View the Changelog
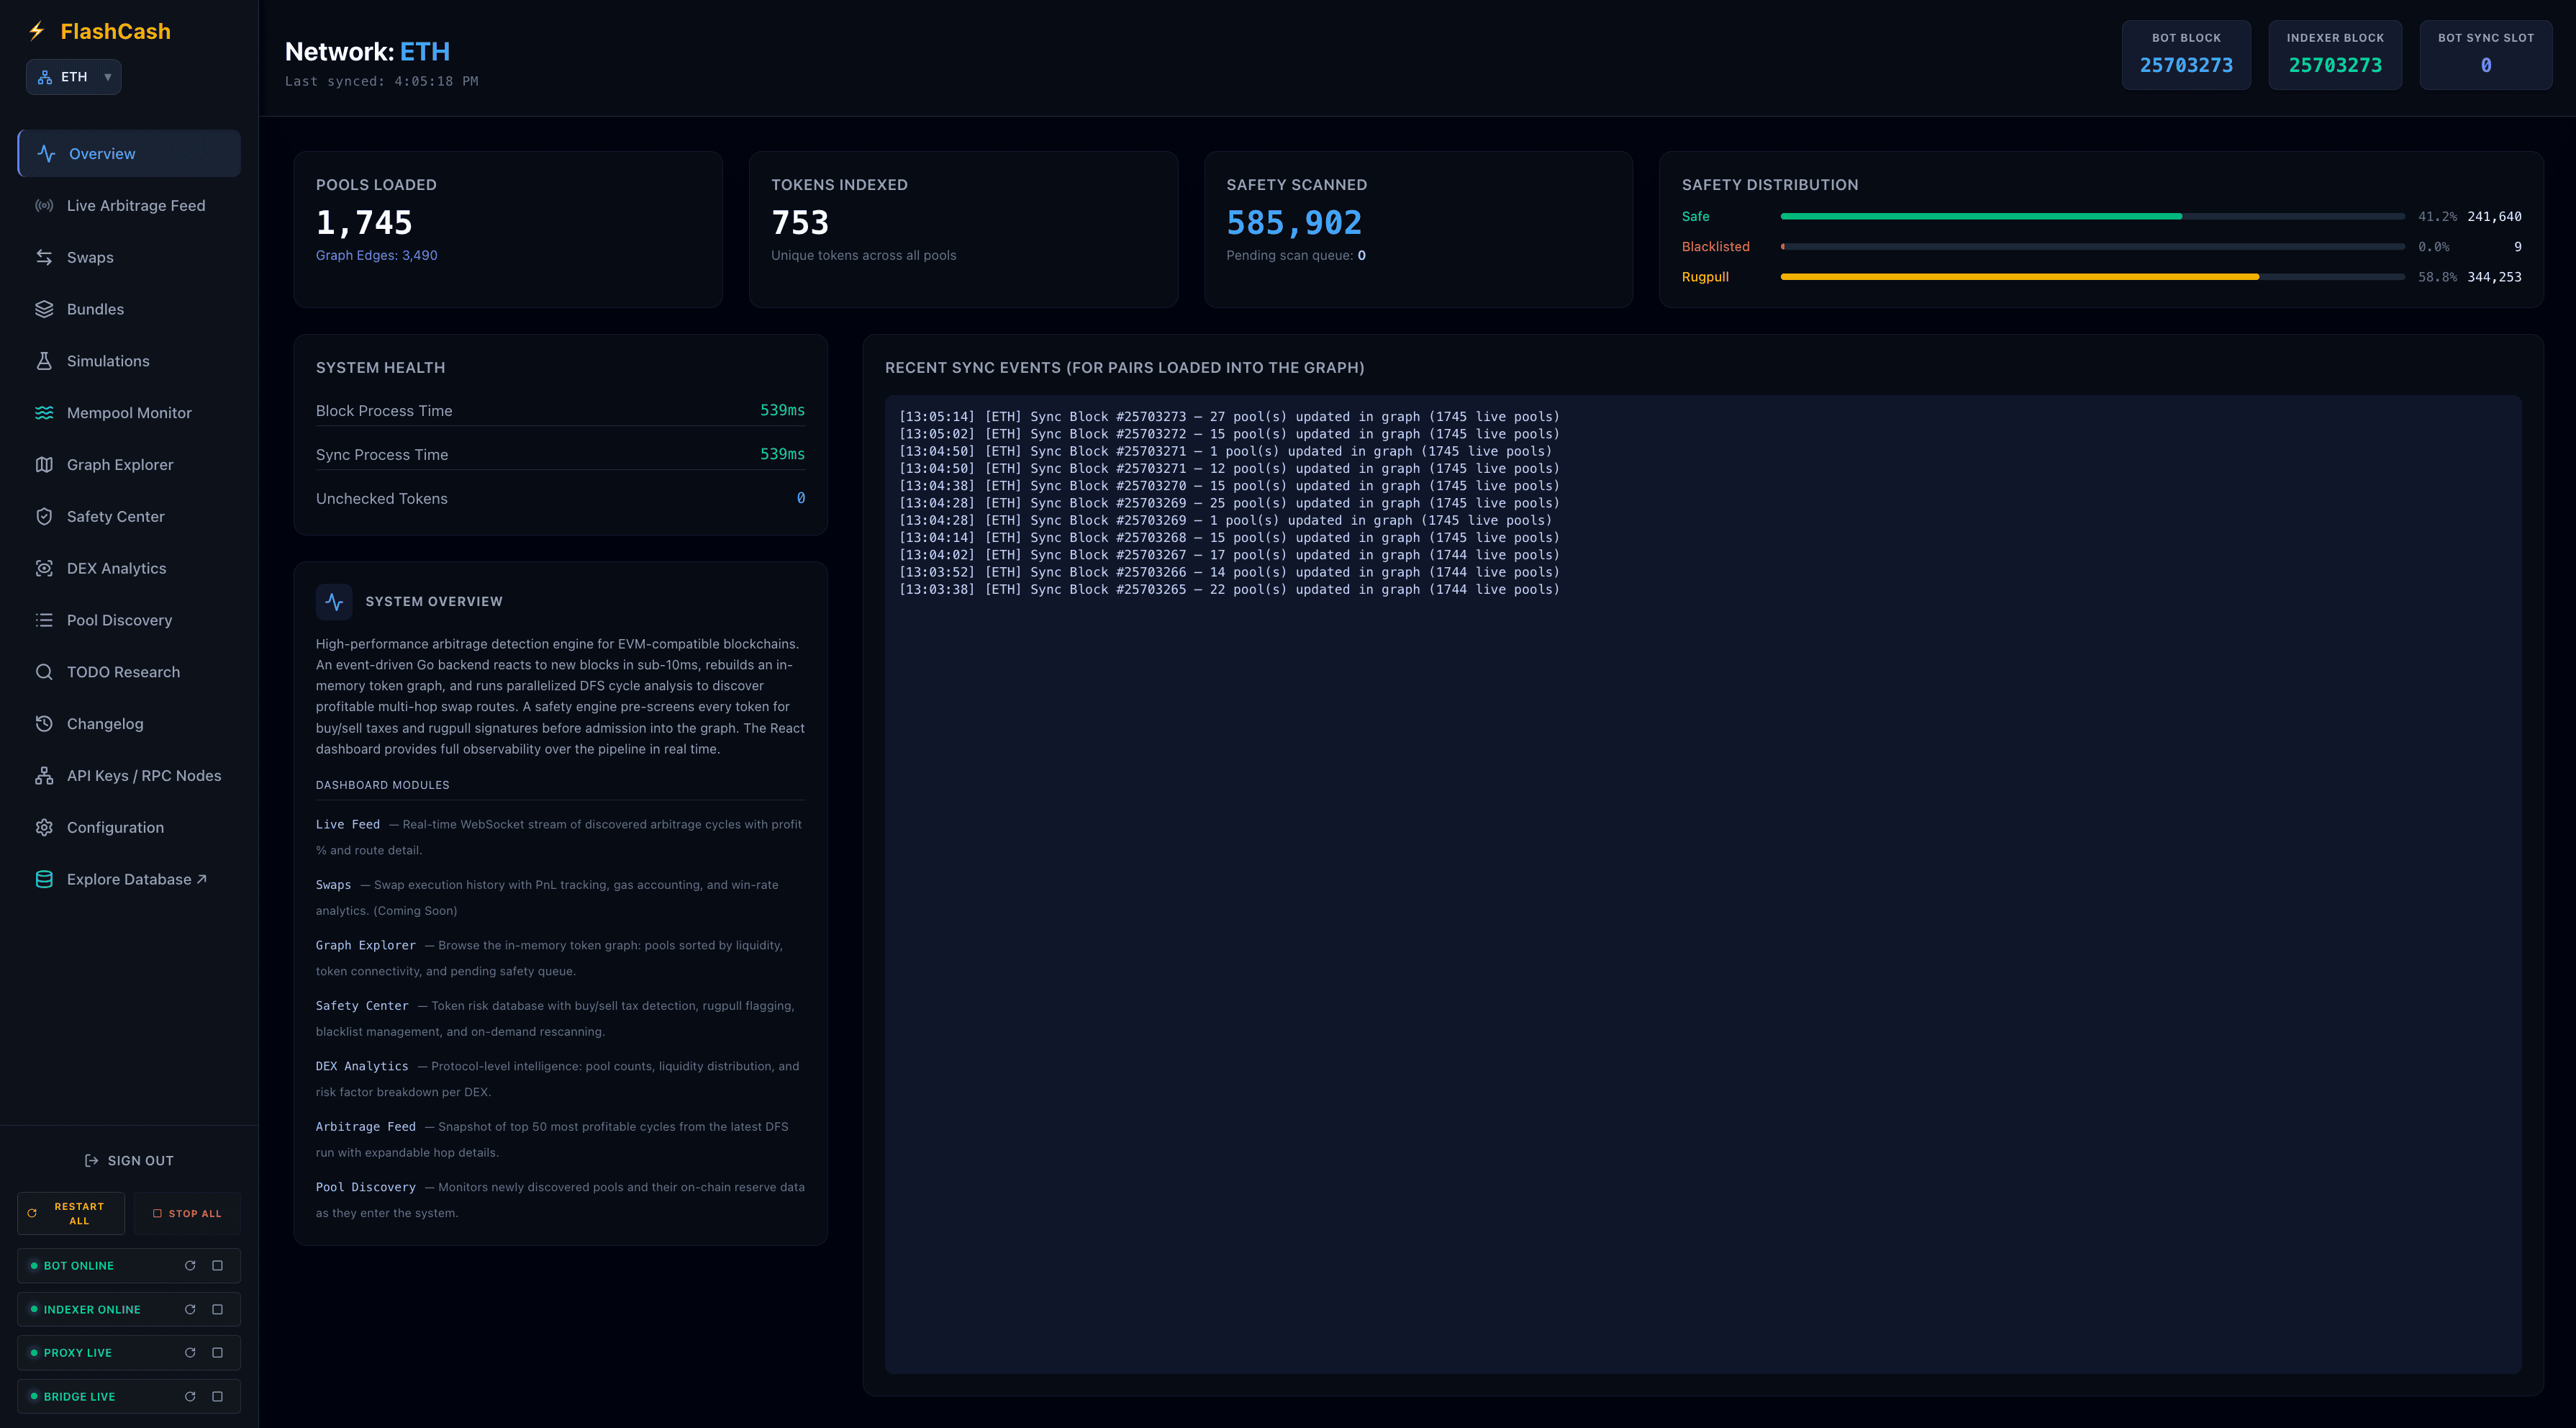The height and width of the screenshot is (1428, 2576). click(x=129, y=724)
